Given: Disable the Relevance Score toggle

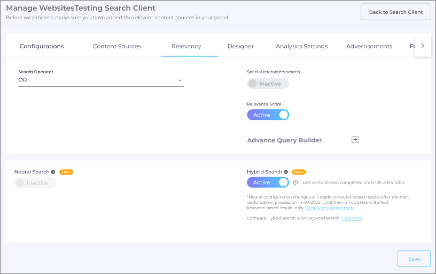Looking at the screenshot, I should 268,115.
